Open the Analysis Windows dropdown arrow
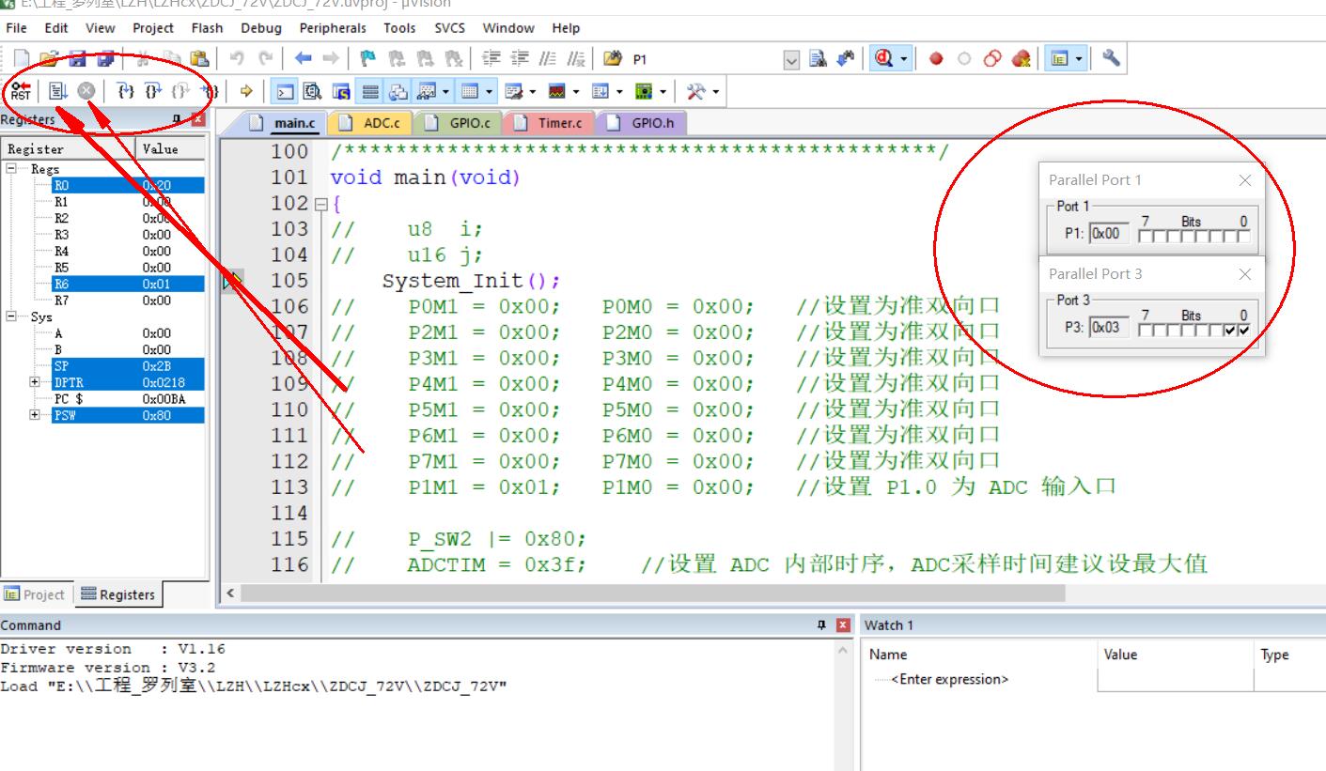This screenshot has width=1326, height=771. [577, 91]
